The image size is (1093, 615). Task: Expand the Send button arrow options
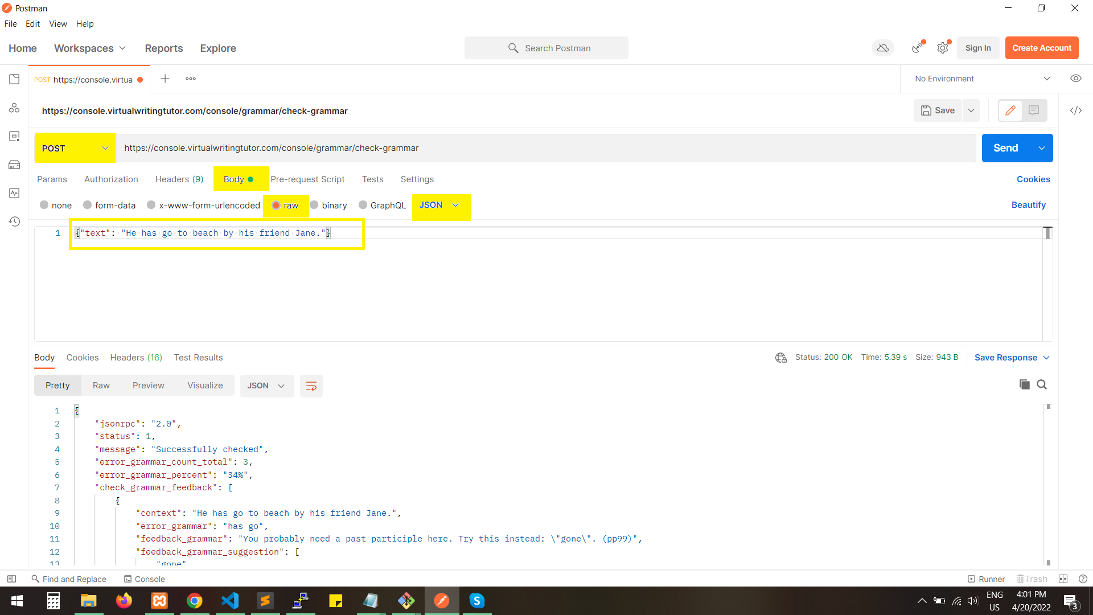pos(1041,148)
